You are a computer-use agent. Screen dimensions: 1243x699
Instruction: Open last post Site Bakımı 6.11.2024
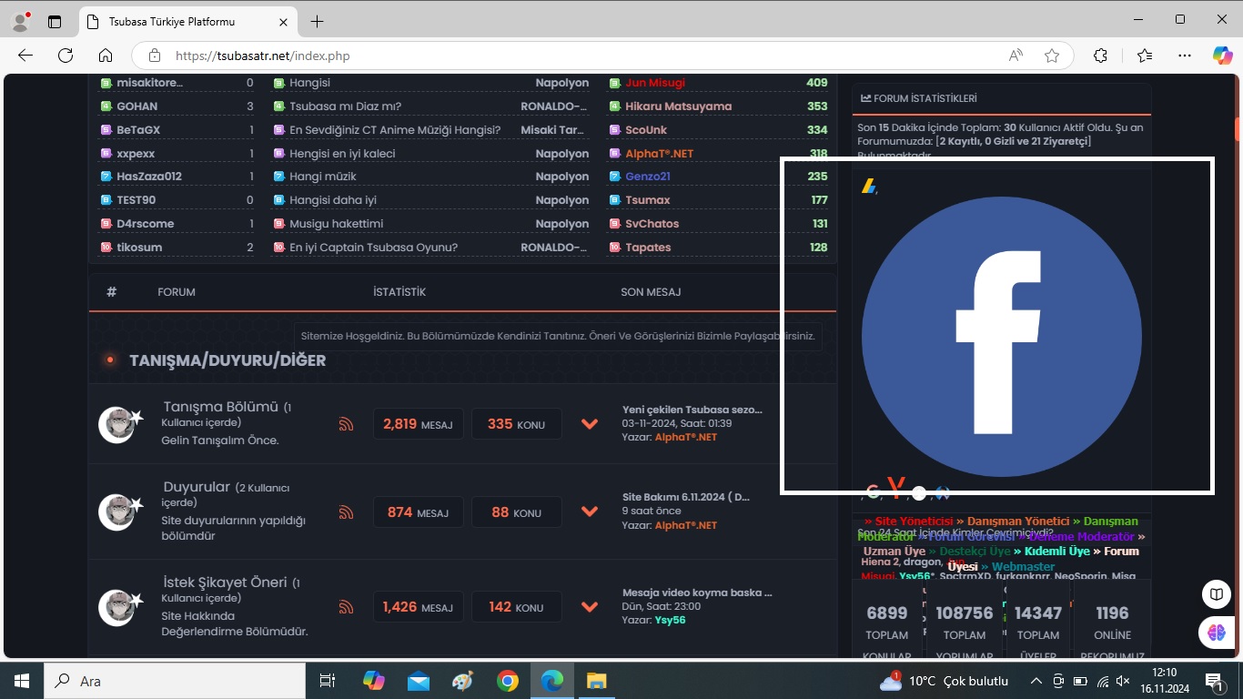[x=686, y=497]
